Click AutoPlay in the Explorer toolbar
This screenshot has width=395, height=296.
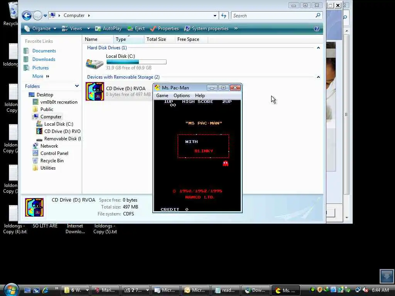click(x=108, y=29)
